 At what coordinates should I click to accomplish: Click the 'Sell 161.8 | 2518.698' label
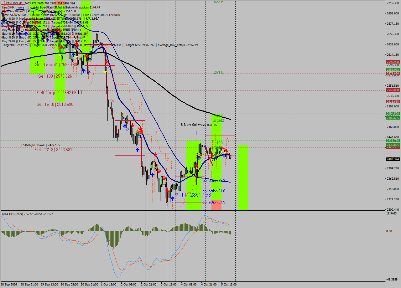tap(55, 104)
